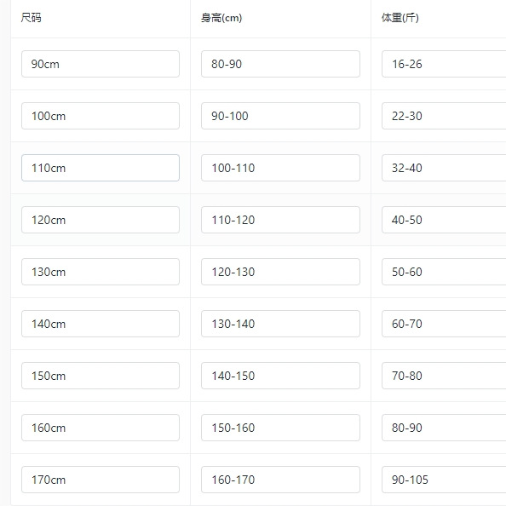The width and height of the screenshot is (506, 506).
Task: Edit the weight field showing 32-40
Action: point(444,168)
